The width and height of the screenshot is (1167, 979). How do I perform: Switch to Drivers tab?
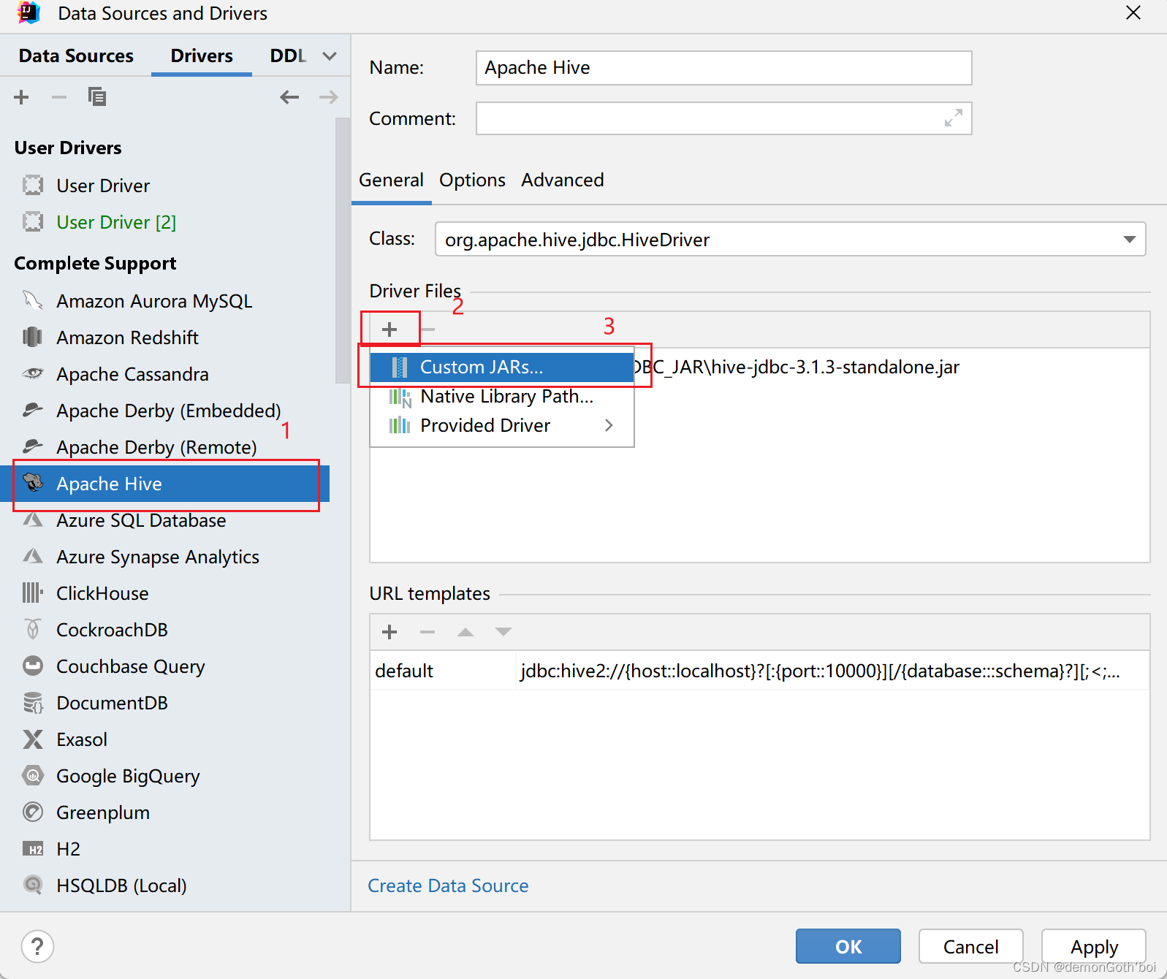tap(202, 56)
